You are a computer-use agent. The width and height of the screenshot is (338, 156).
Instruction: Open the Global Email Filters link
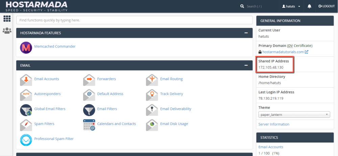point(50,109)
